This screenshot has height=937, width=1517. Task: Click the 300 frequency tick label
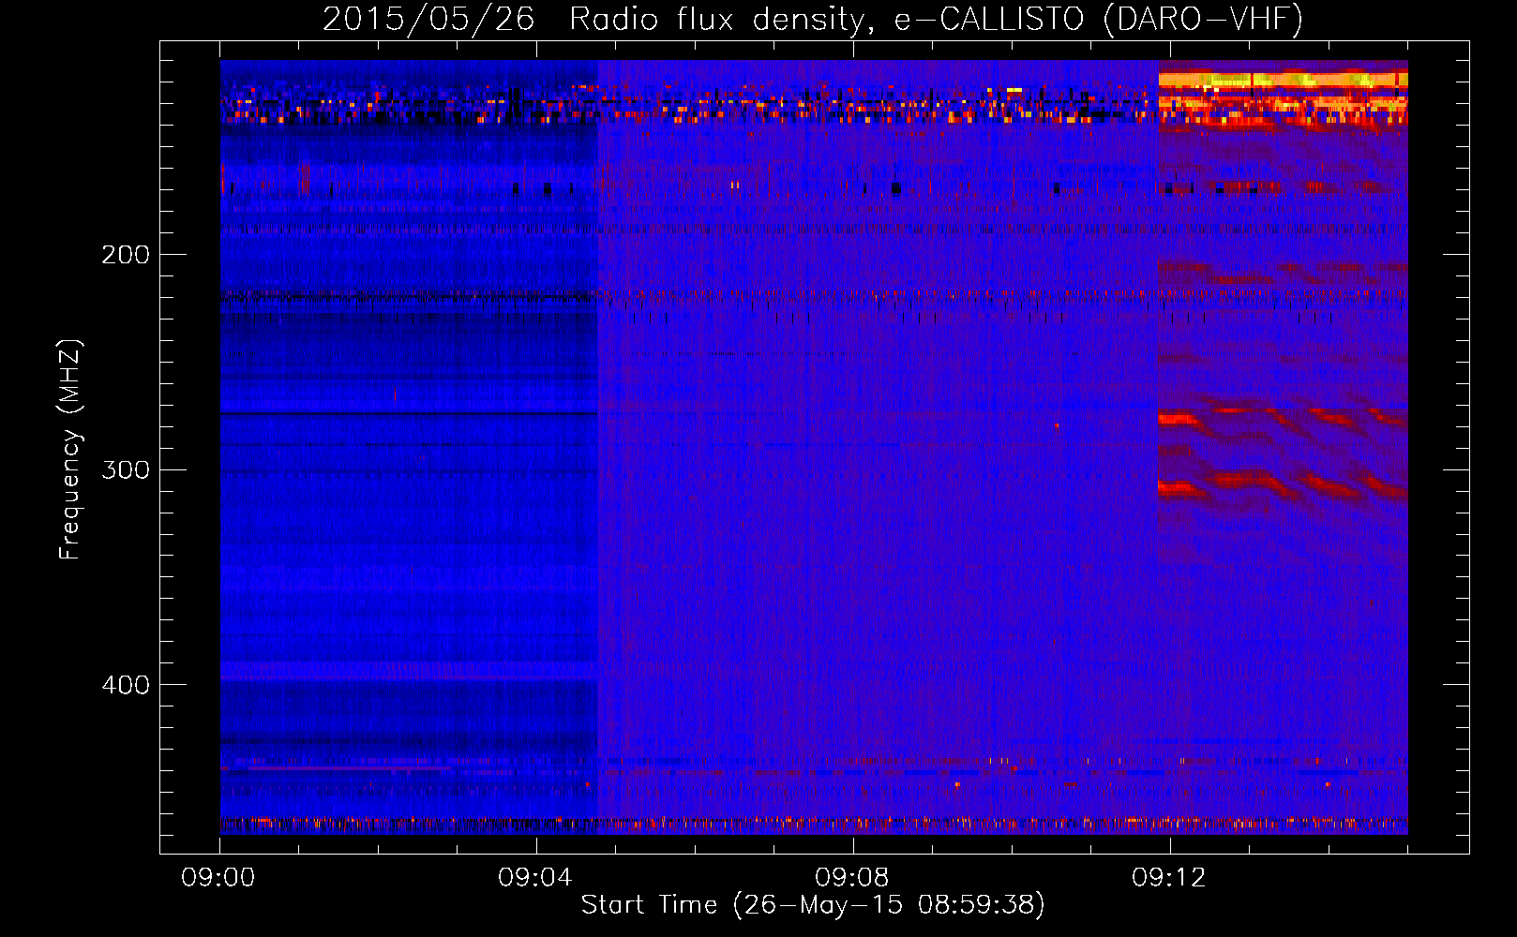pyautogui.click(x=126, y=469)
